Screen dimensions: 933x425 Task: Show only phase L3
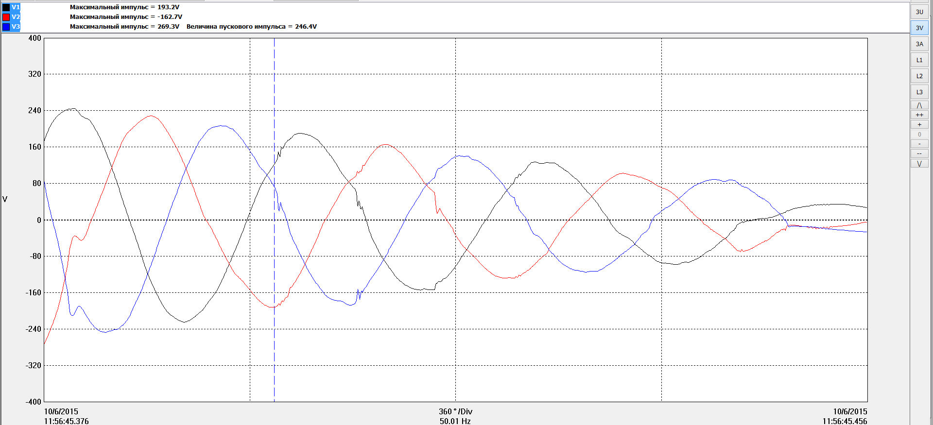919,92
